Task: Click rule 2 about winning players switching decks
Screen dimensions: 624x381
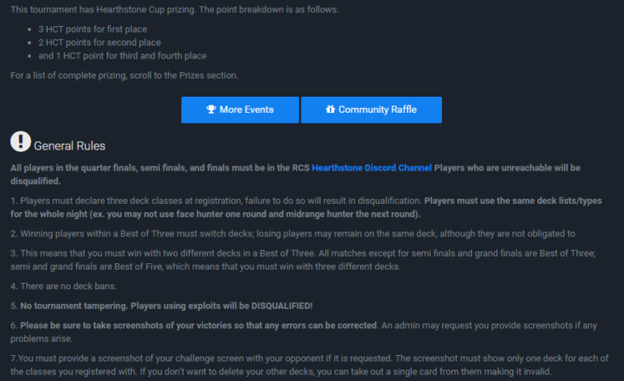Action: click(292, 234)
